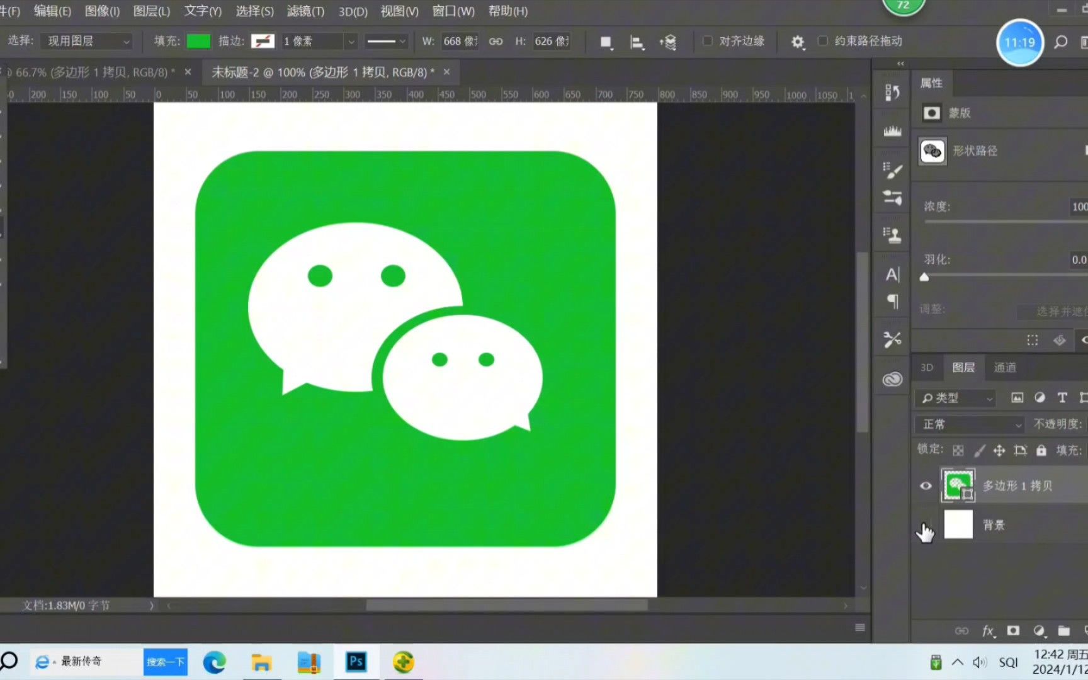The height and width of the screenshot is (680, 1088).
Task: Open the 文字(Y) menu
Action: (203, 11)
